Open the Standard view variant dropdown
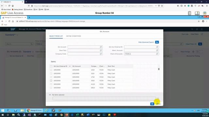 point(17,35)
